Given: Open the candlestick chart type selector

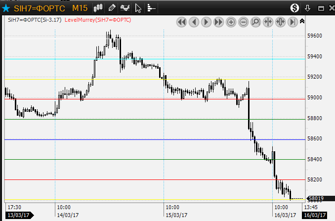Looking at the screenshot, I should [98, 8].
